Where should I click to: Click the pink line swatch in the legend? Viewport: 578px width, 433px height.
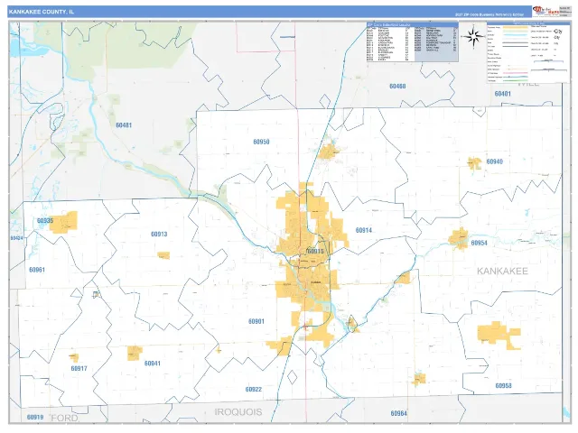516,73
